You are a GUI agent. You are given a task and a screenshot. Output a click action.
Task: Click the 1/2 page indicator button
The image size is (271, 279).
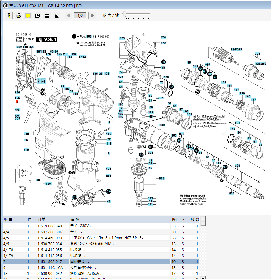pos(80,16)
